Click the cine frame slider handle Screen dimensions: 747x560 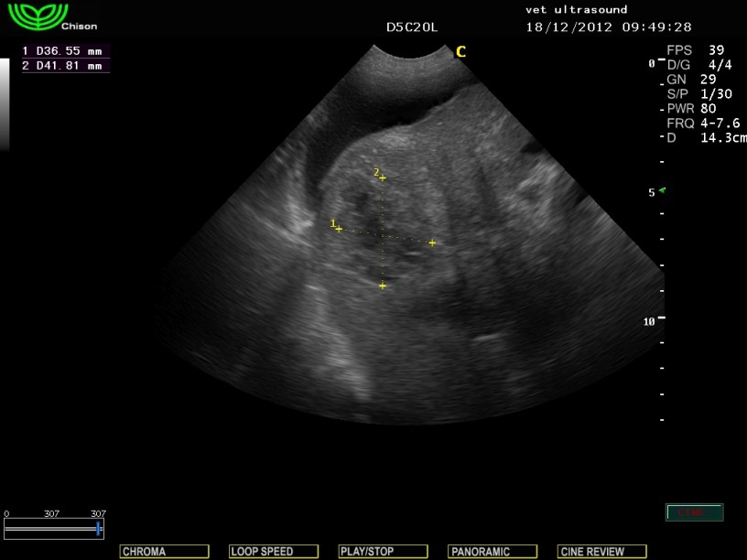tap(98, 530)
